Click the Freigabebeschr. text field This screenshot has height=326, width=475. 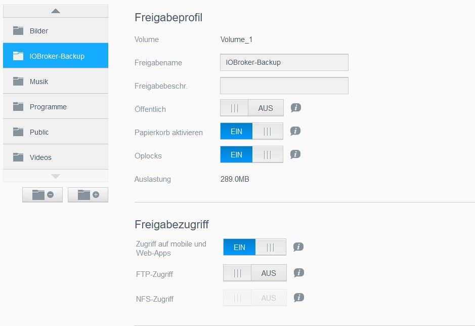[284, 86]
